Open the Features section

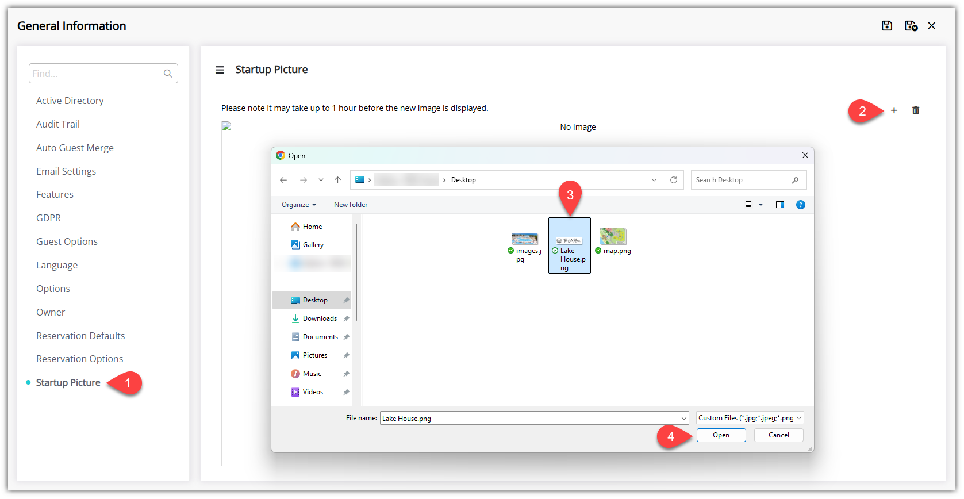tap(55, 194)
